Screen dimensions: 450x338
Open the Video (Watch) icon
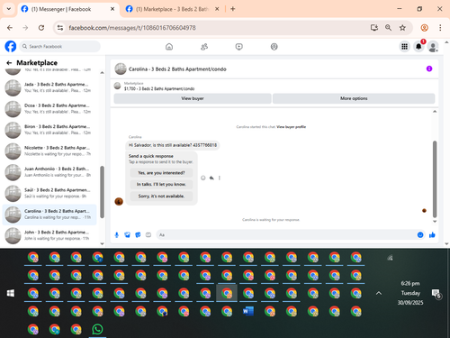tap(239, 47)
